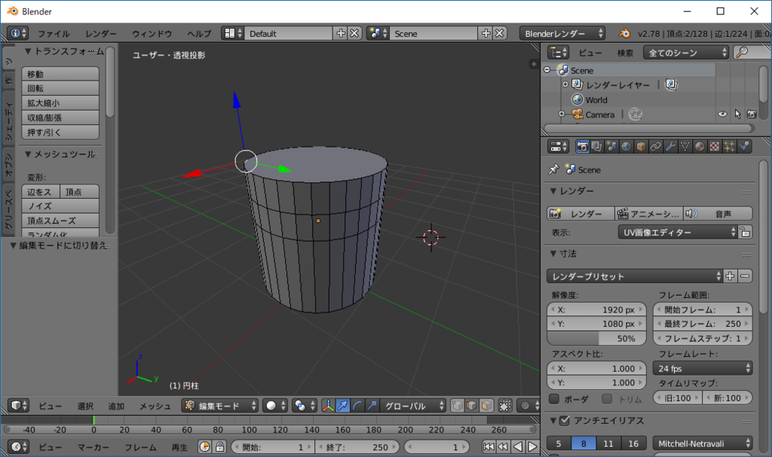Open the World properties tab icon
The width and height of the screenshot is (772, 457).
626,146
